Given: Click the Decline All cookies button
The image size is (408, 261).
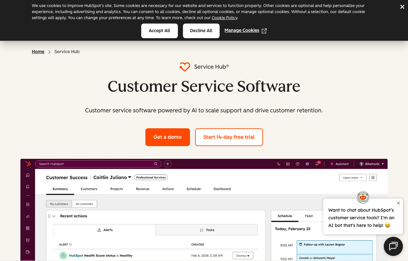Looking at the screenshot, I should [201, 31].
